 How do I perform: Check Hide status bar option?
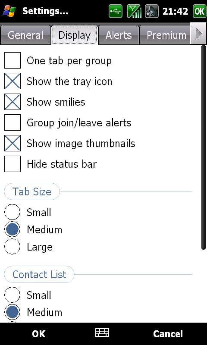13,164
